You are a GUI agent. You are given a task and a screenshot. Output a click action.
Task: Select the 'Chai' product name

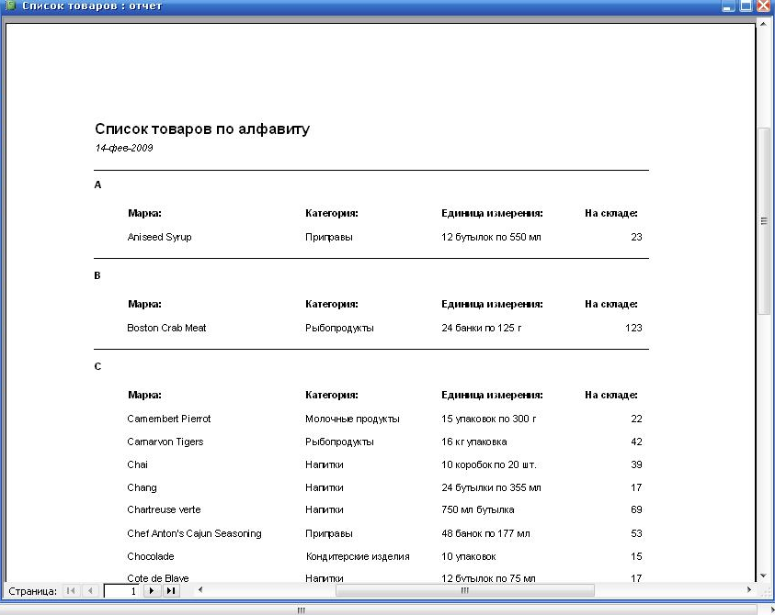coord(137,464)
